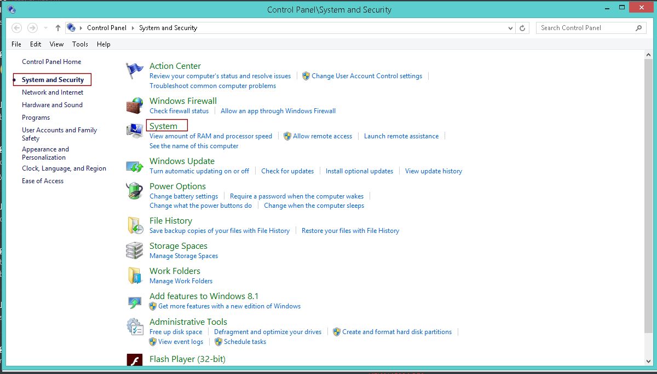Open the recent locations dropdown arrow
The image size is (657, 374).
click(x=45, y=28)
